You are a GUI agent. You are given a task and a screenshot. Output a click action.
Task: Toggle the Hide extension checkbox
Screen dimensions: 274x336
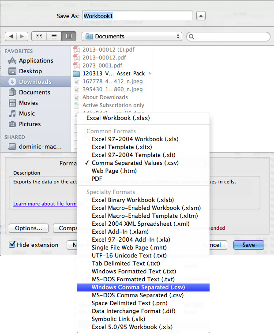[12, 245]
